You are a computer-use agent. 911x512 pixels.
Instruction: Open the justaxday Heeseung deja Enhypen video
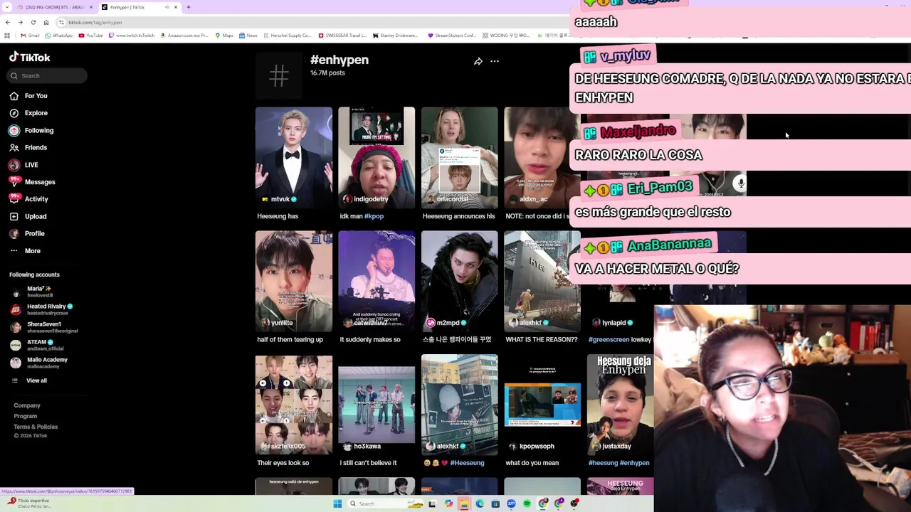click(x=620, y=405)
